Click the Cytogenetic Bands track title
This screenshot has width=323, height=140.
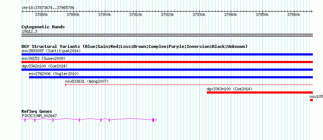(x=43, y=27)
